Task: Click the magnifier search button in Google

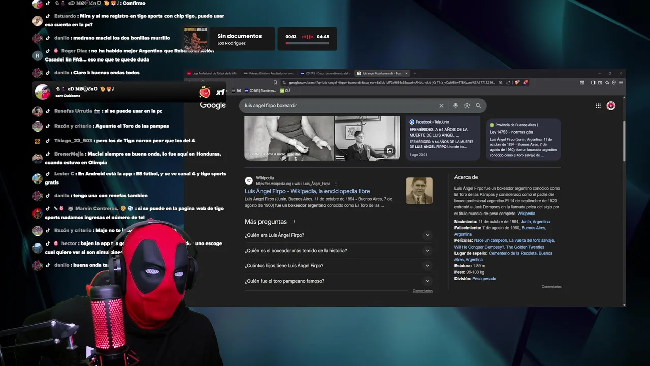Action: (478, 106)
